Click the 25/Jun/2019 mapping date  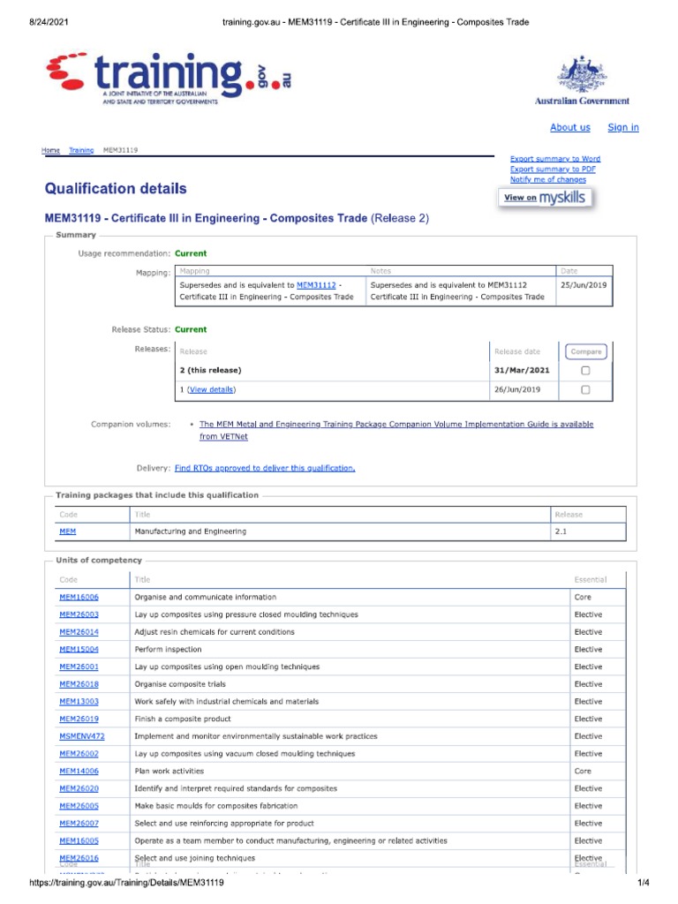tap(584, 285)
